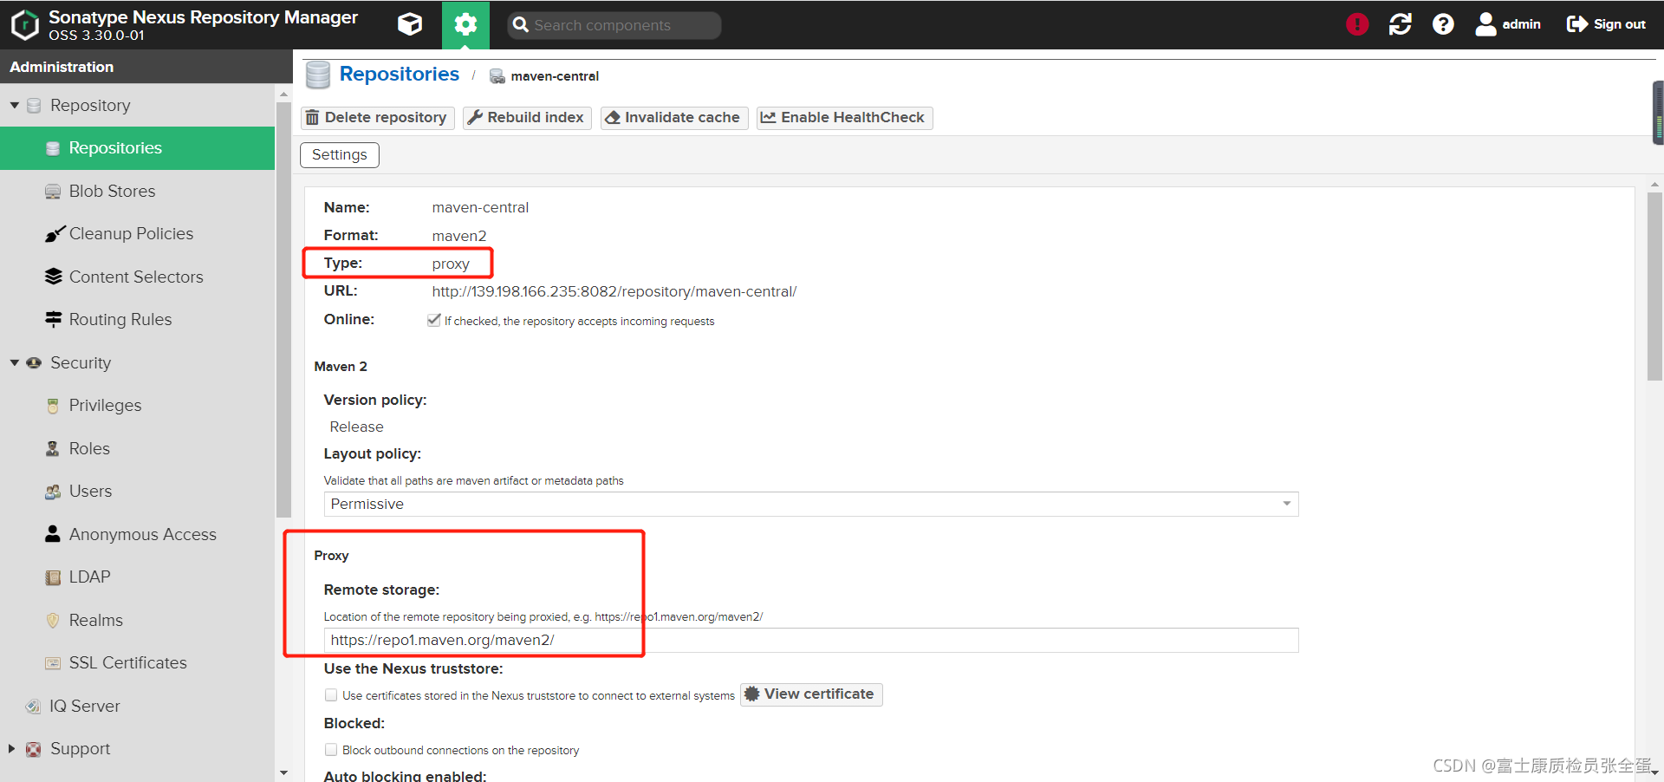The image size is (1664, 782).
Task: Click the refresh icon in header
Action: click(x=1401, y=24)
